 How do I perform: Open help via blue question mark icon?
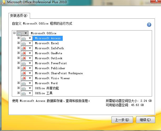coord(149,25)
